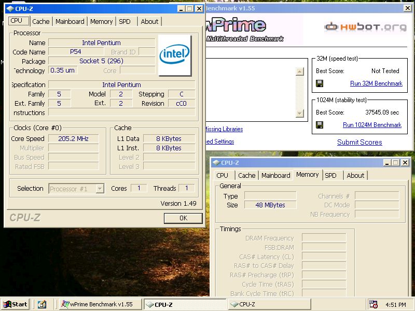The width and height of the screenshot is (415, 311).
Task: Switch to SPD tab in the Memory CPU-Z window
Action: (333, 175)
